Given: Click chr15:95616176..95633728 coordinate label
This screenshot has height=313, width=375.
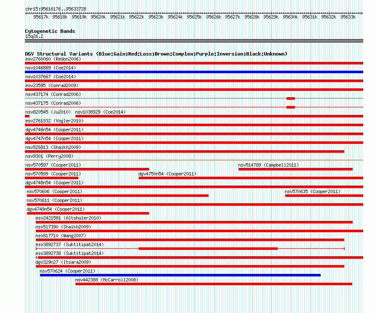Looking at the screenshot, I should pyautogui.click(x=56, y=9).
